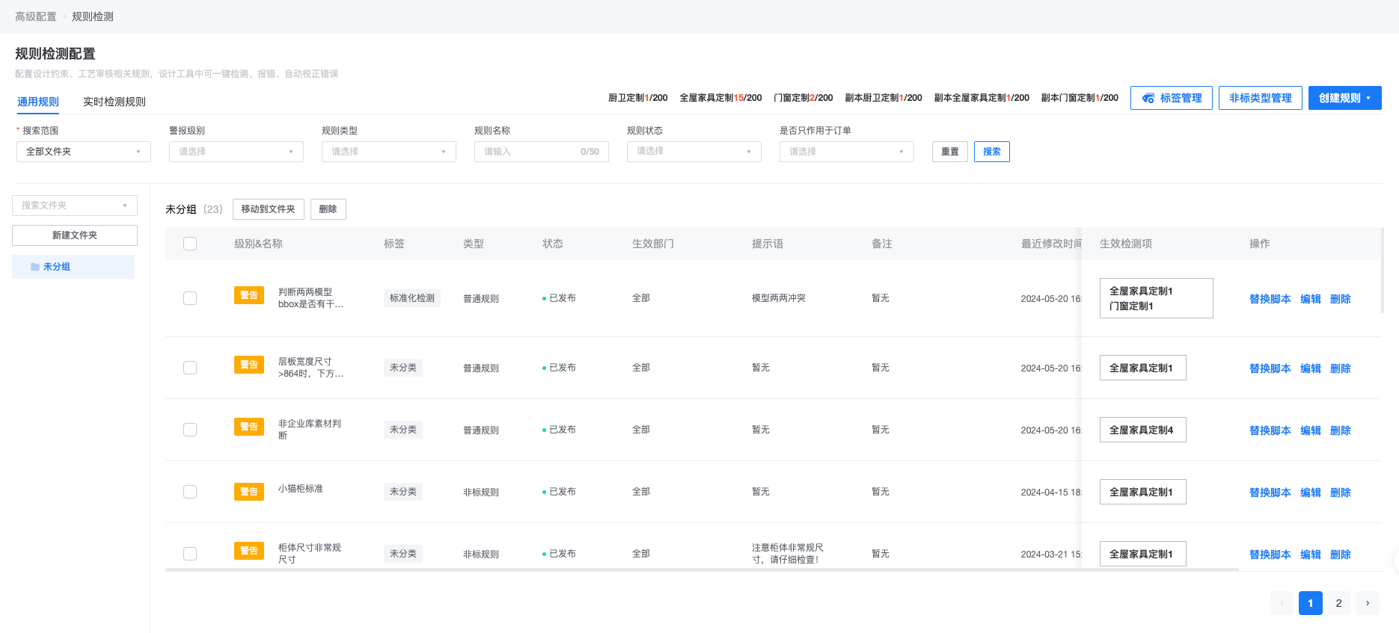Click the 最近修改时间 column header

(1051, 244)
